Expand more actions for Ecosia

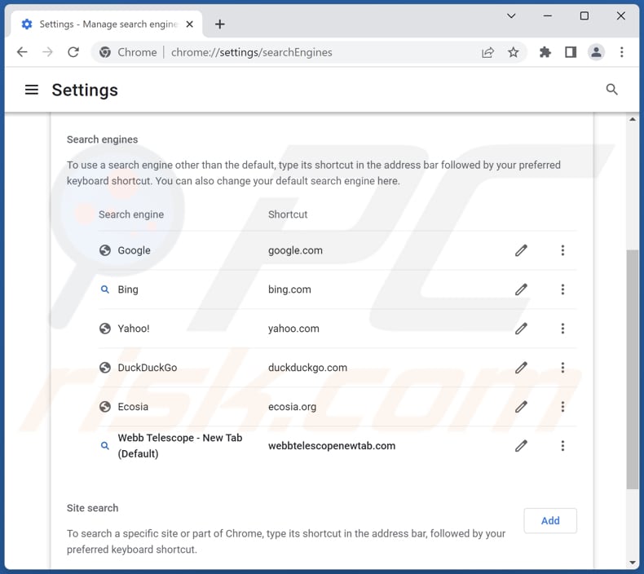562,407
